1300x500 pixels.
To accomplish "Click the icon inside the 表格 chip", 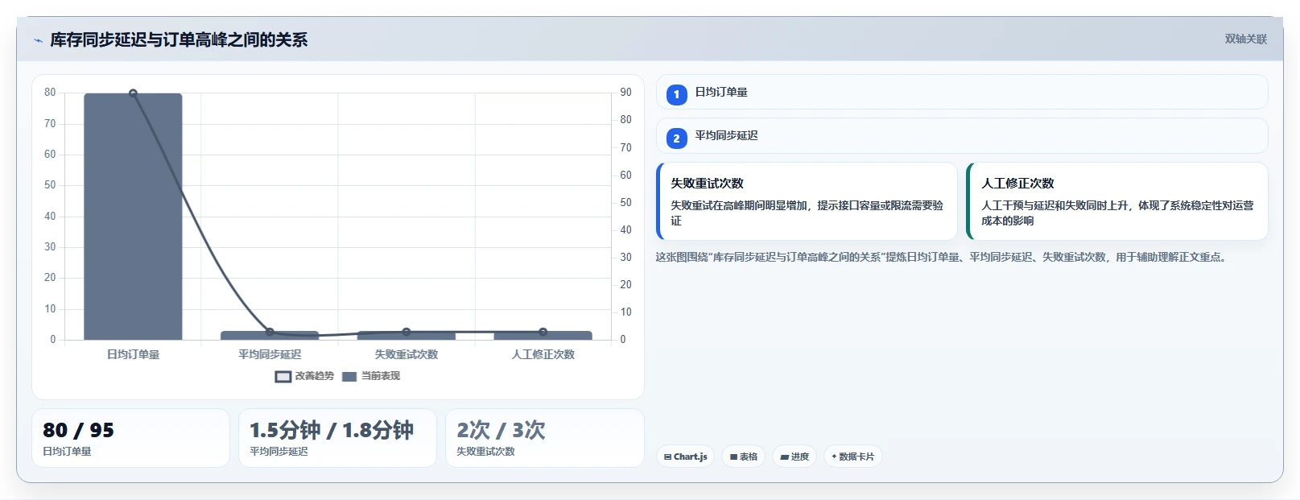I will click(733, 457).
